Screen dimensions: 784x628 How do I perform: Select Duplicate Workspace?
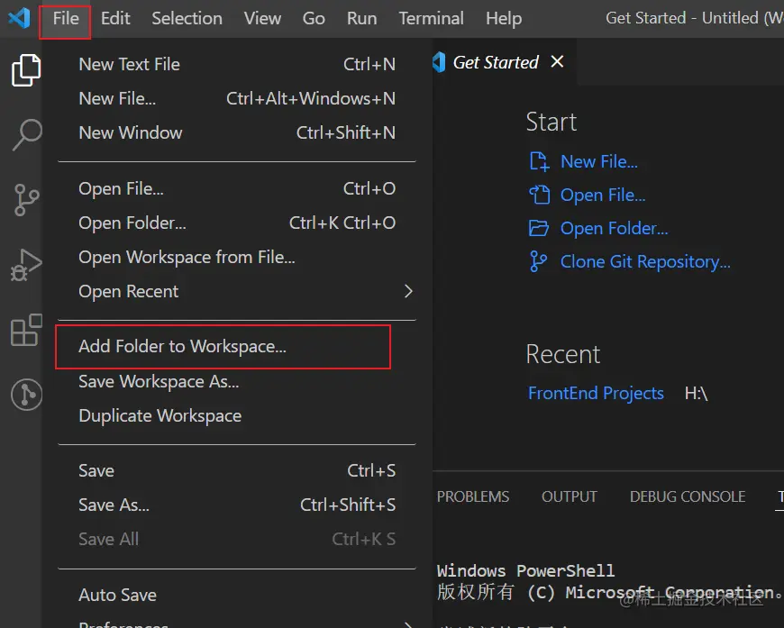coord(237,415)
